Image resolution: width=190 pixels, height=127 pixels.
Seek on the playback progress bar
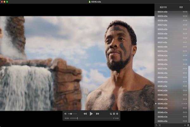(91, 118)
